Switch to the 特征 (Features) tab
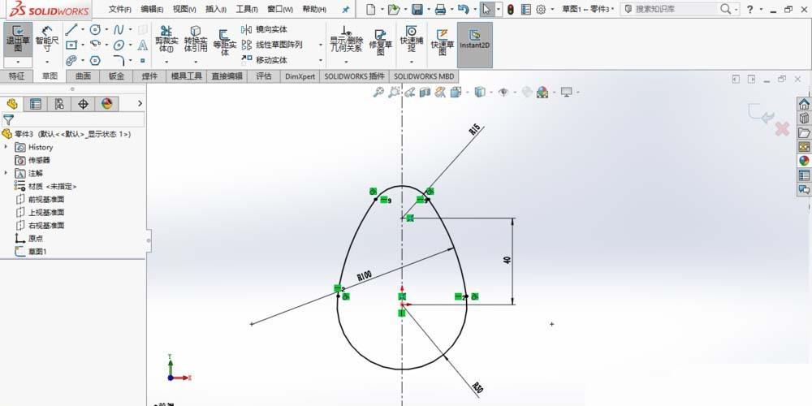 point(16,76)
